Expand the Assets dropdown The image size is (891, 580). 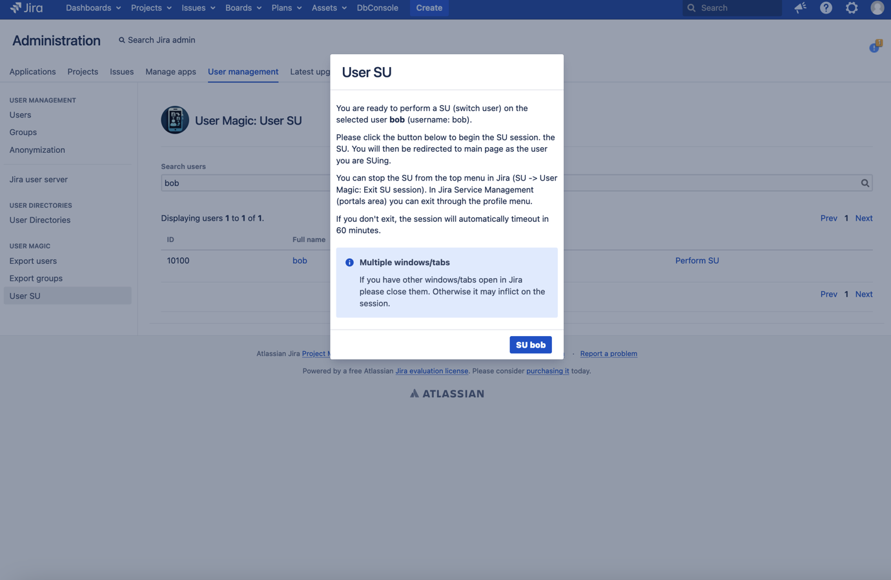[329, 8]
